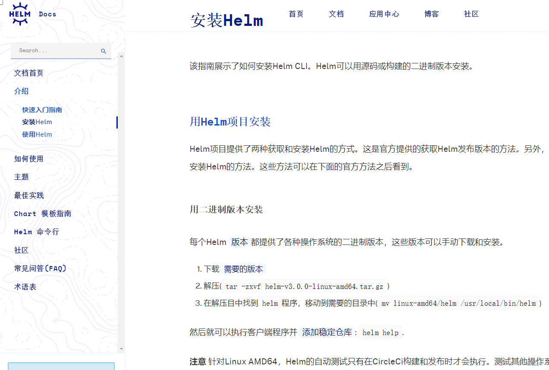The image size is (549, 370).
Task: Focus the Search... input field
Action: click(61, 51)
